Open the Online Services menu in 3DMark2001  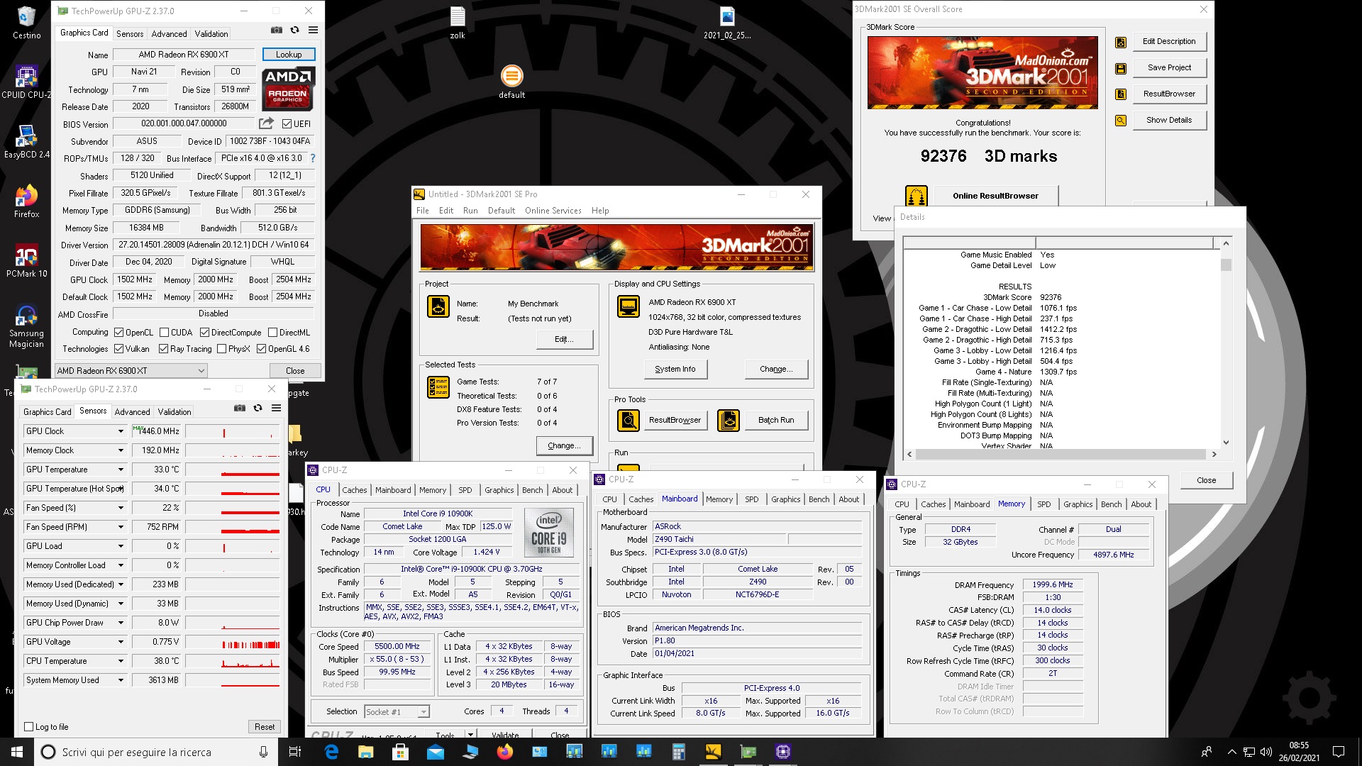pyautogui.click(x=553, y=211)
